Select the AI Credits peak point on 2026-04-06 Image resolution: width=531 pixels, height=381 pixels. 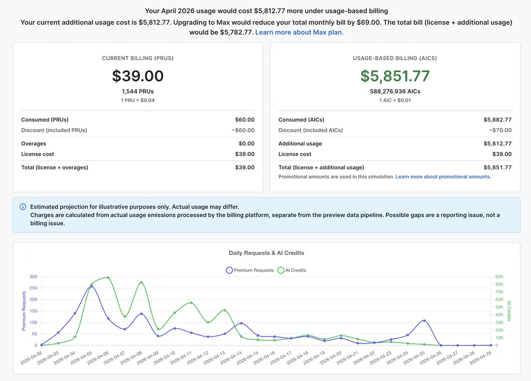click(x=108, y=277)
